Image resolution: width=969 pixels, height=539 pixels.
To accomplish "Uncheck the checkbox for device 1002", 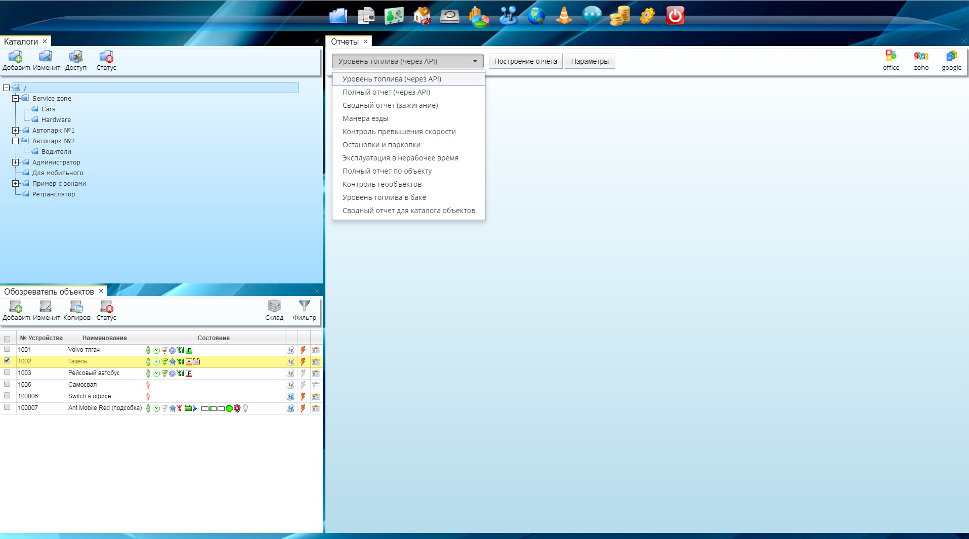I will pyautogui.click(x=7, y=361).
